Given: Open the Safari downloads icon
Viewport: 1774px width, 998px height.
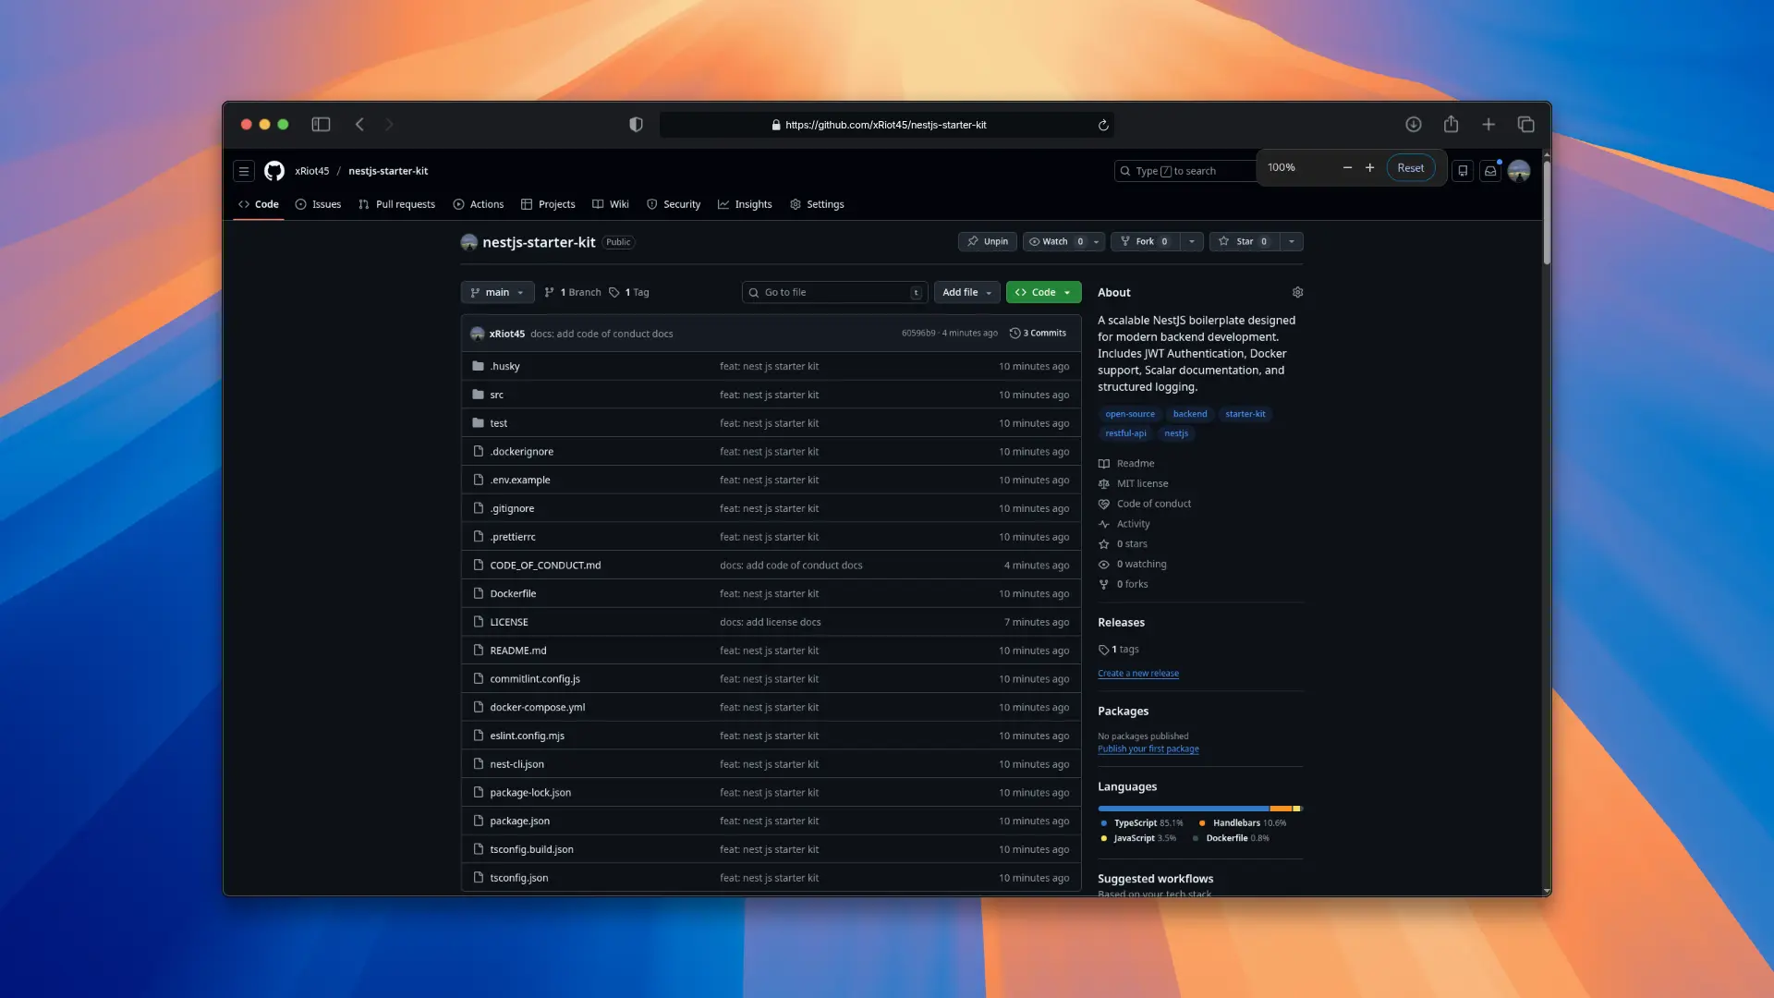Looking at the screenshot, I should tap(1413, 125).
